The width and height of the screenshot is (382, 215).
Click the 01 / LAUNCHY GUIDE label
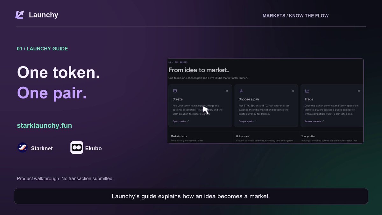pos(42,49)
